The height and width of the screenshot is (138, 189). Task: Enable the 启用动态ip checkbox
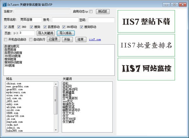(x=91, y=12)
